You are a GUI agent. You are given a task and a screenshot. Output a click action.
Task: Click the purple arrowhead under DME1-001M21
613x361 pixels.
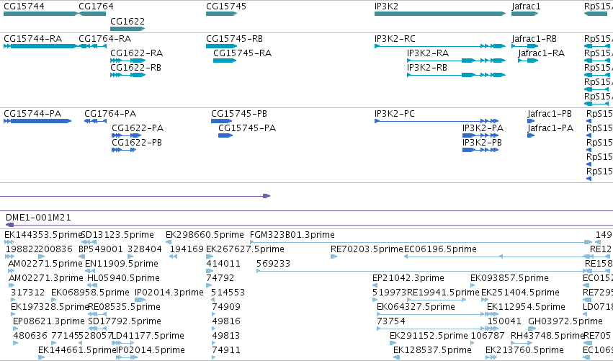point(10,225)
